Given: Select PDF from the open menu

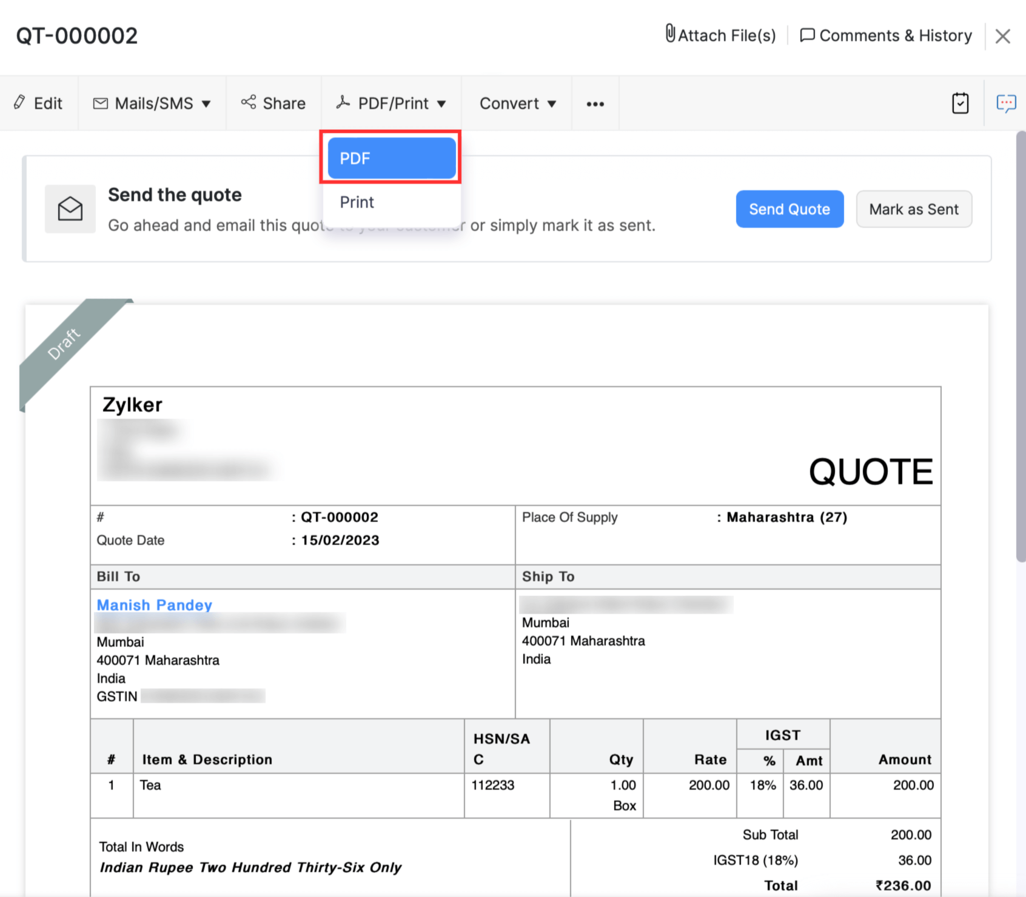Looking at the screenshot, I should [391, 158].
